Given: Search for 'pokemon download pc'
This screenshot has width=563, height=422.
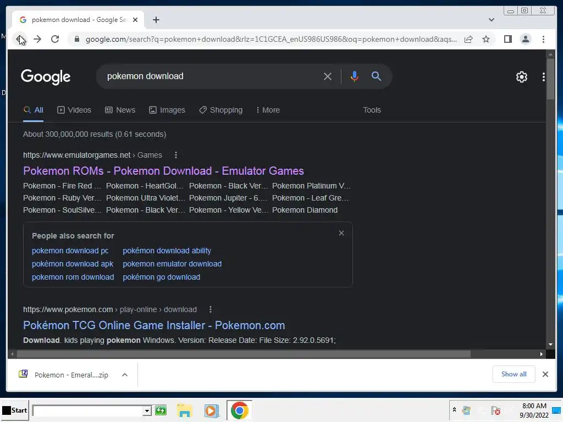Looking at the screenshot, I should click(x=70, y=251).
